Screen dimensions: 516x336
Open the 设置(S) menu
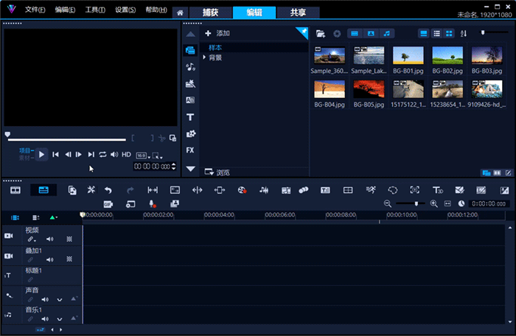pyautogui.click(x=125, y=10)
